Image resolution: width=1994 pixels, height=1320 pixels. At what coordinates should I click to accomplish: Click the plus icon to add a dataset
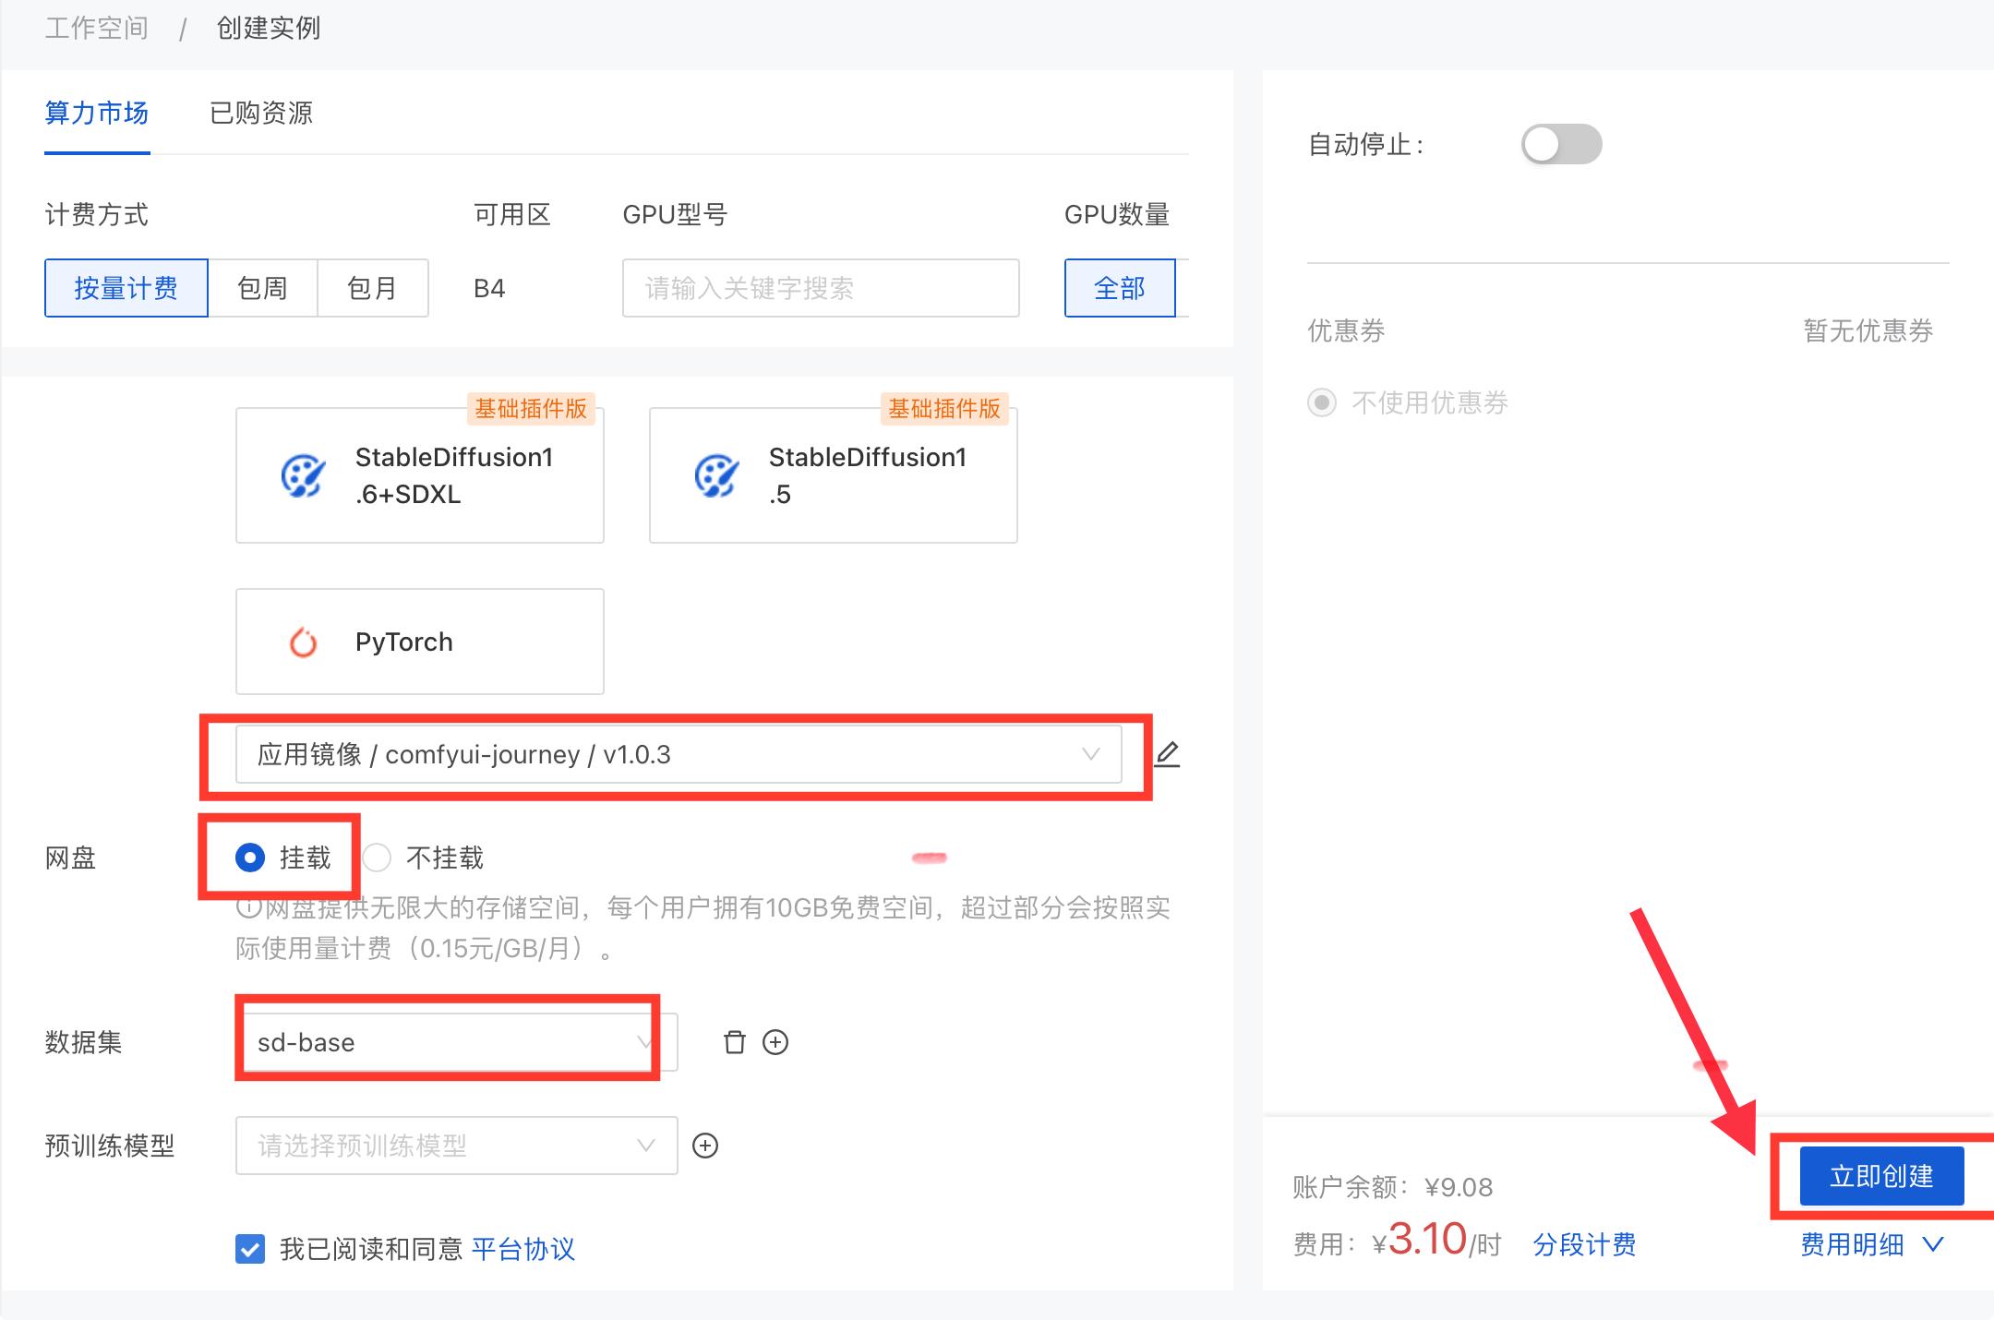click(x=775, y=1042)
